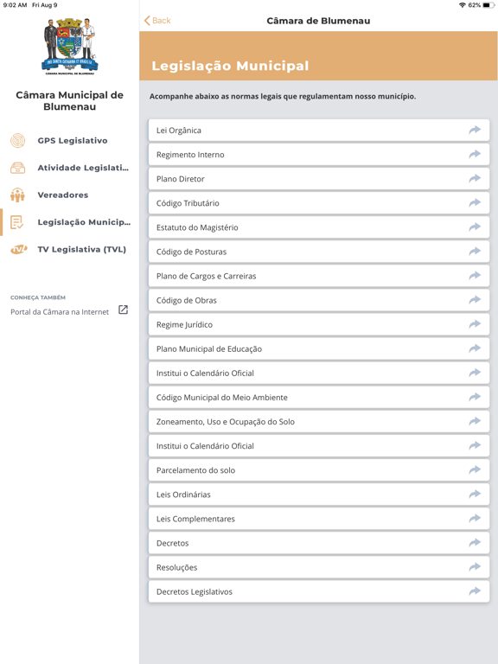Switch to GPS Legislativo menu item

pos(73,141)
